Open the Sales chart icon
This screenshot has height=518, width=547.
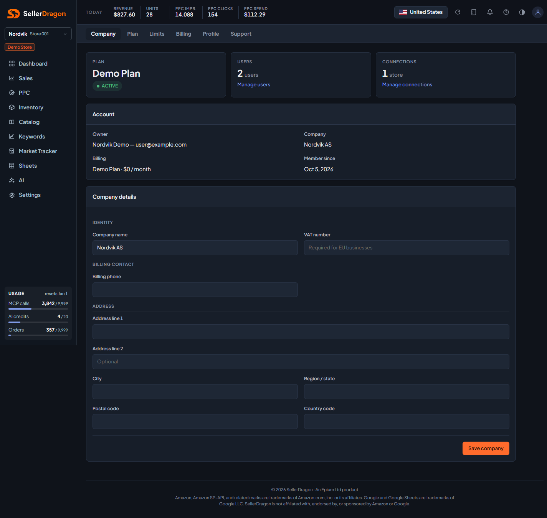[12, 78]
